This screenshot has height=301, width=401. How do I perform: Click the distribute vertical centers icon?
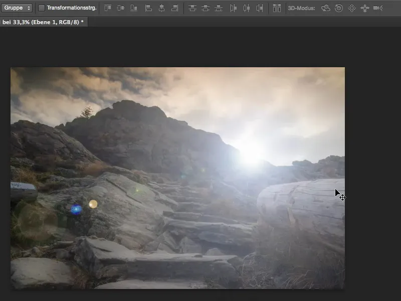[x=206, y=8]
